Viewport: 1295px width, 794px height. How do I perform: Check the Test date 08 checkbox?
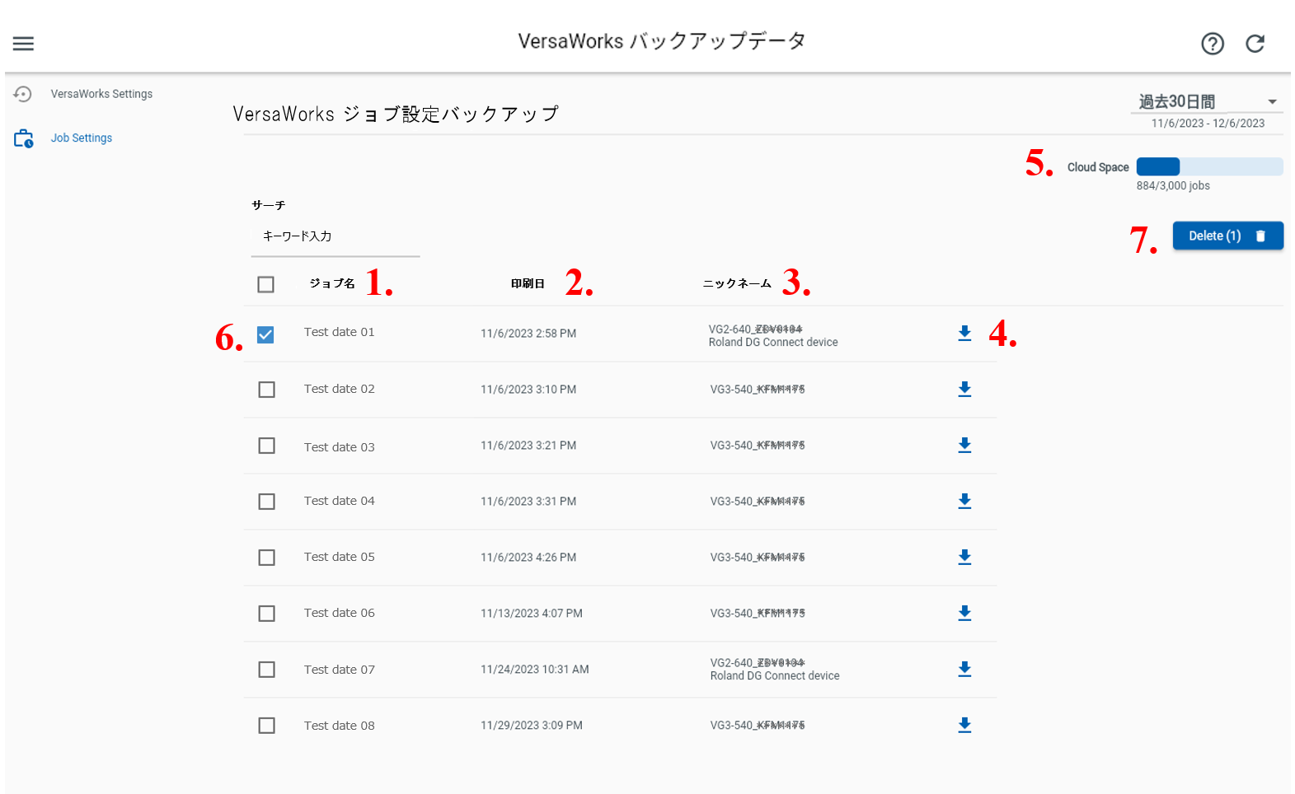[266, 726]
